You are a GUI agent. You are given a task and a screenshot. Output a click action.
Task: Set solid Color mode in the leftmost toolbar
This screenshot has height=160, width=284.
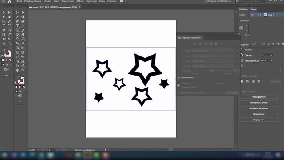coord(3,60)
